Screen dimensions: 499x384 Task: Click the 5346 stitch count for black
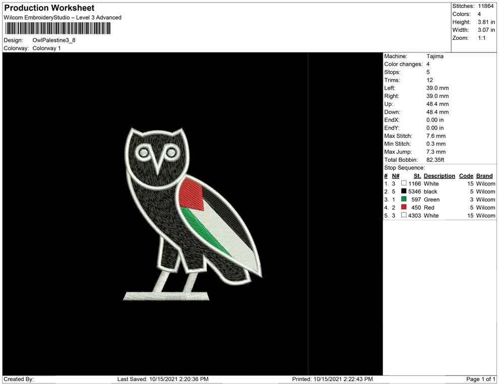(415, 191)
